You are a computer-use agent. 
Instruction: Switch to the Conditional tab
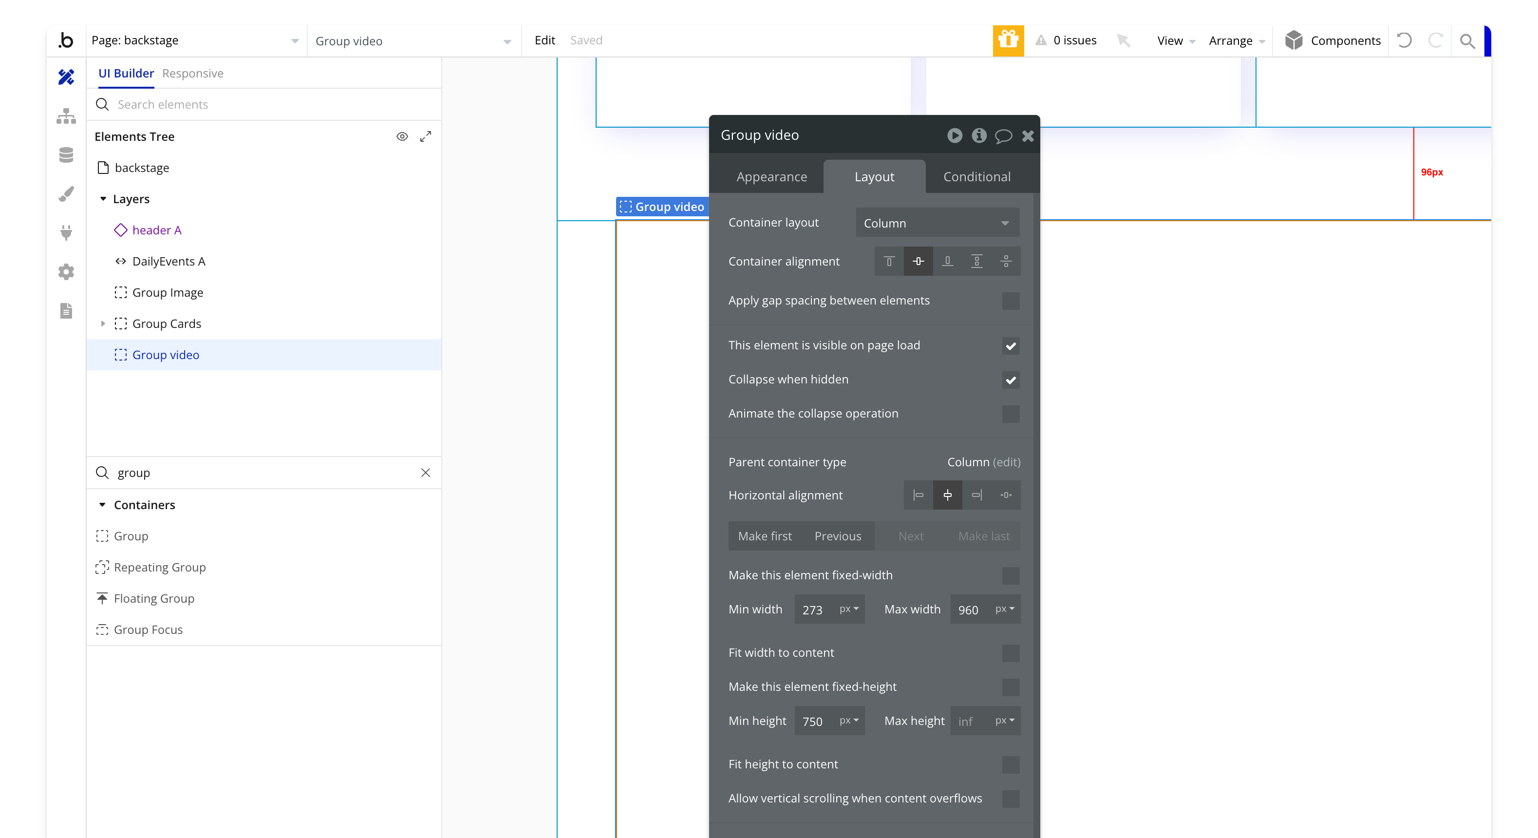[x=977, y=177]
